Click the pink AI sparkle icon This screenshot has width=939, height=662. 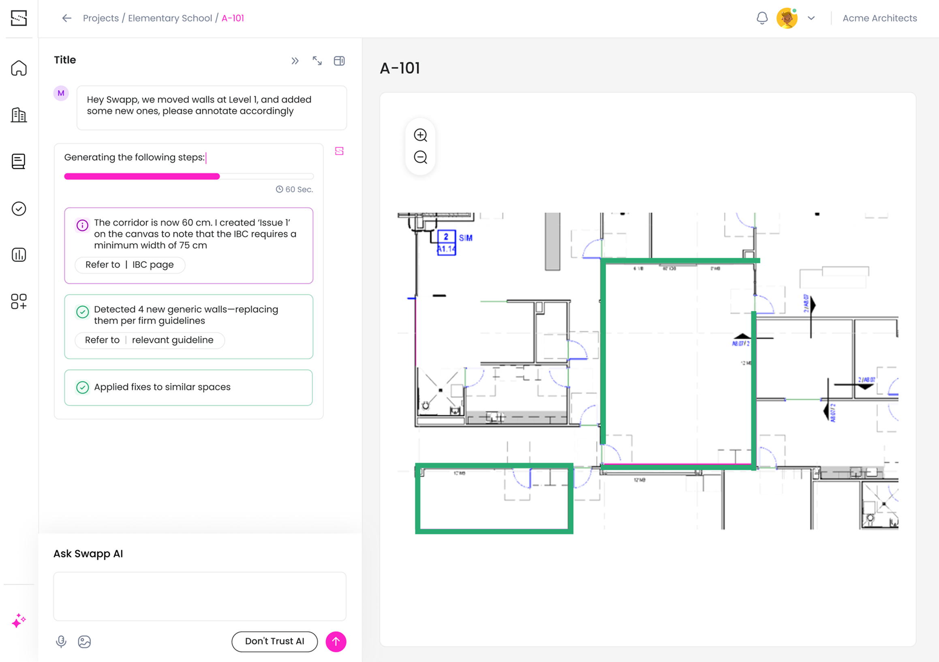tap(19, 620)
